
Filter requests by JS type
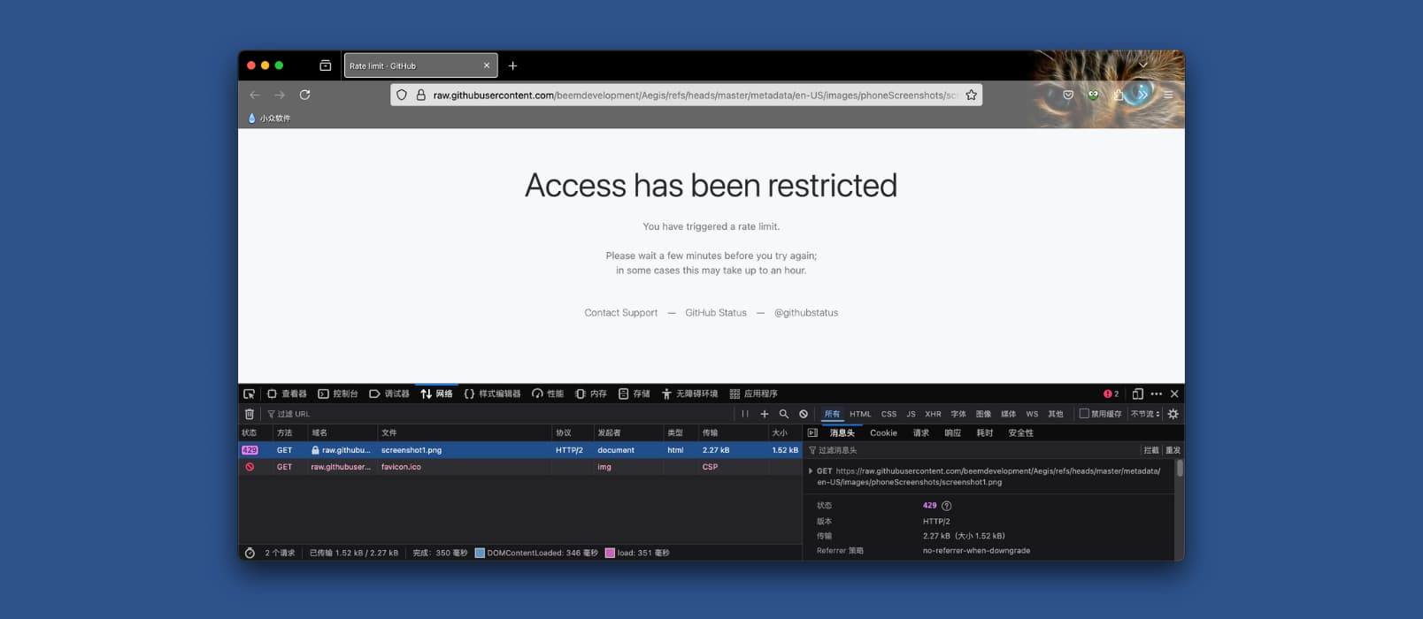point(911,414)
